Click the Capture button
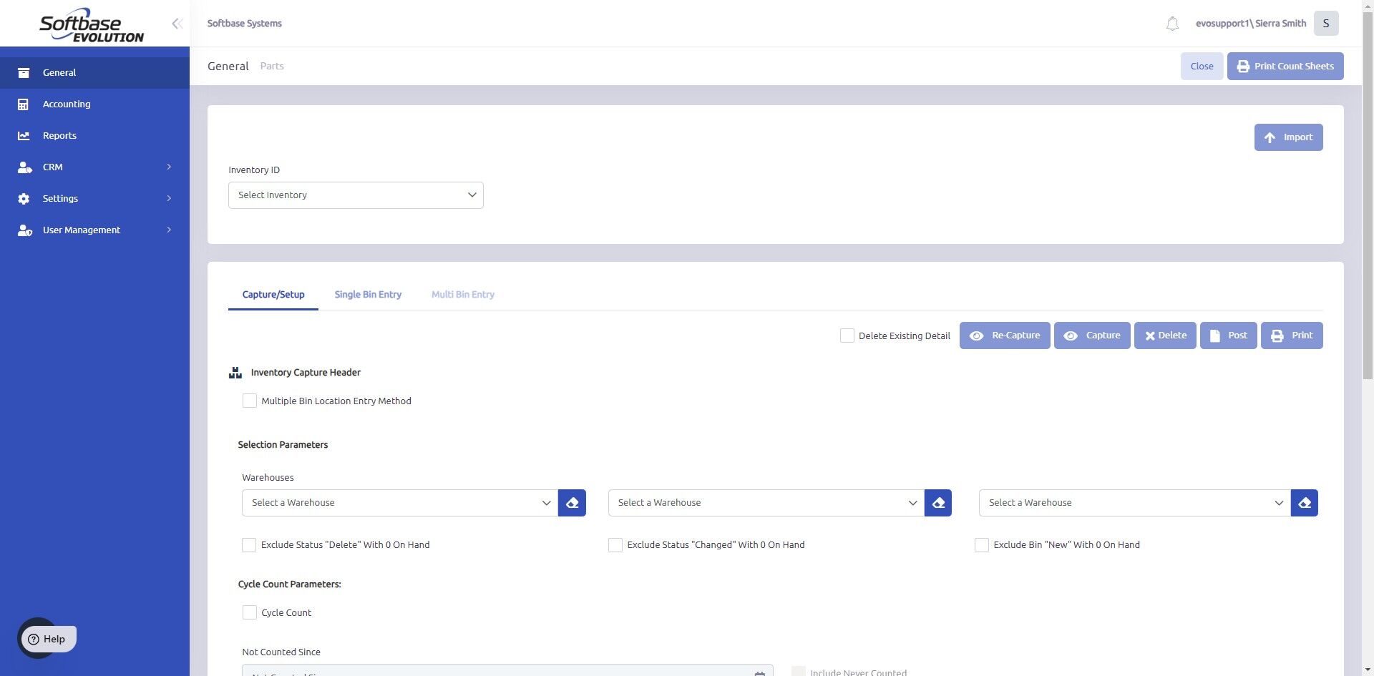 [1092, 335]
